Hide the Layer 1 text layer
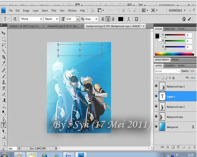Screen dimensions: 197x157 coord(156,96)
